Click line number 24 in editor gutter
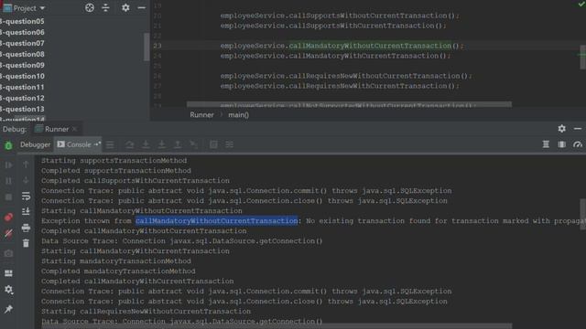 pyautogui.click(x=157, y=56)
